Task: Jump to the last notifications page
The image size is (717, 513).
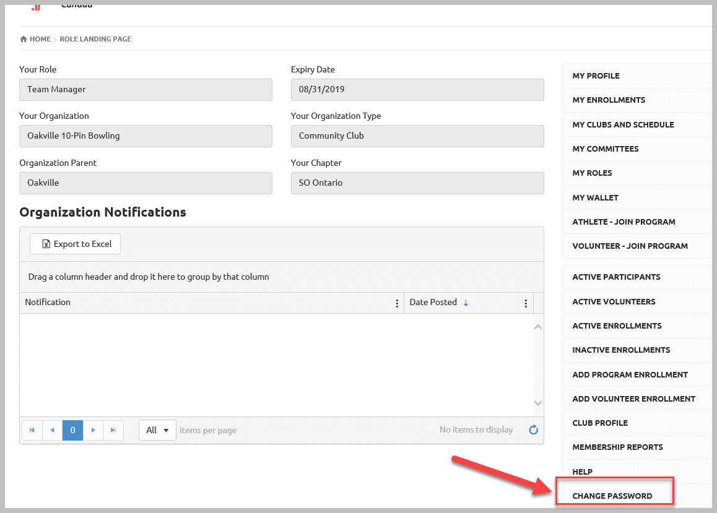Action: [x=113, y=430]
